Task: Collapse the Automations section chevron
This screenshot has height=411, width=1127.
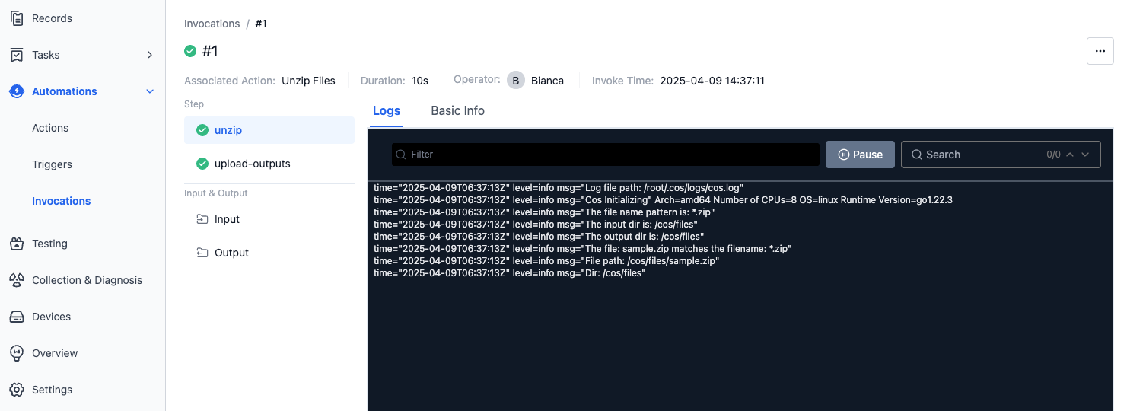Action: (x=150, y=91)
